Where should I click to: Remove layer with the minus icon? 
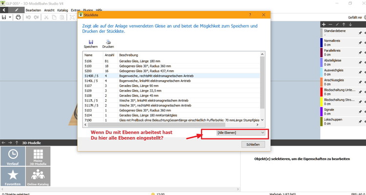[330, 24]
